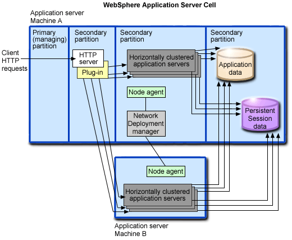Click the Application server Machine A label
The image size is (292, 240).
57,17
